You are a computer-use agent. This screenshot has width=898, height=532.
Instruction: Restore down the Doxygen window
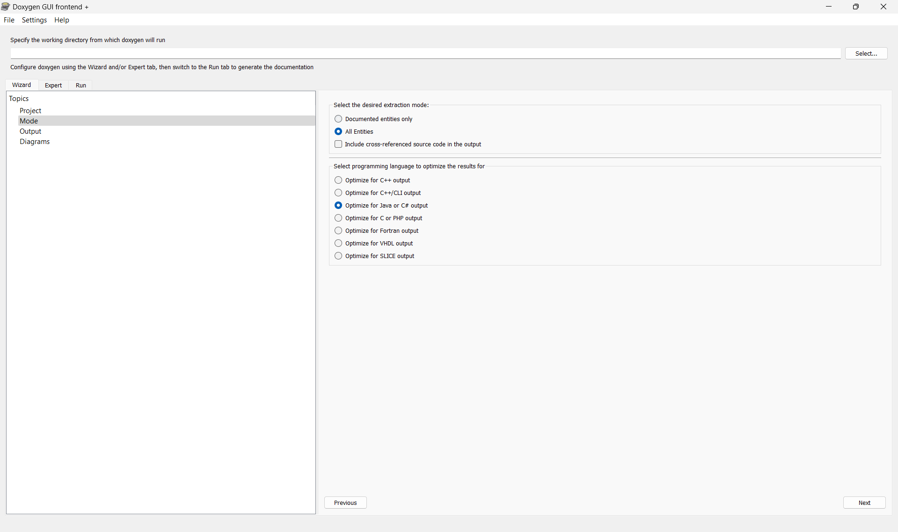[855, 7]
